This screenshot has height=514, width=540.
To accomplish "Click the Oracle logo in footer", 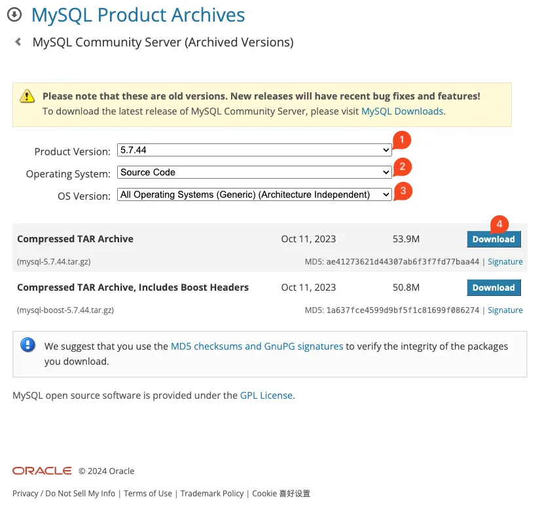I will (42, 471).
